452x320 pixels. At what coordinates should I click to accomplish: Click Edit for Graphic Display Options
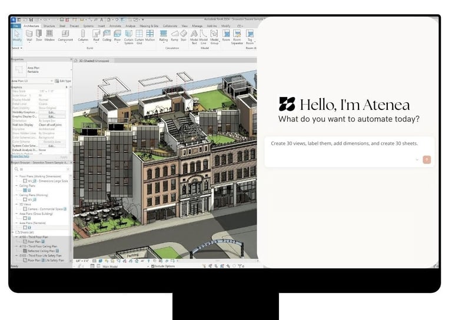tap(52, 116)
